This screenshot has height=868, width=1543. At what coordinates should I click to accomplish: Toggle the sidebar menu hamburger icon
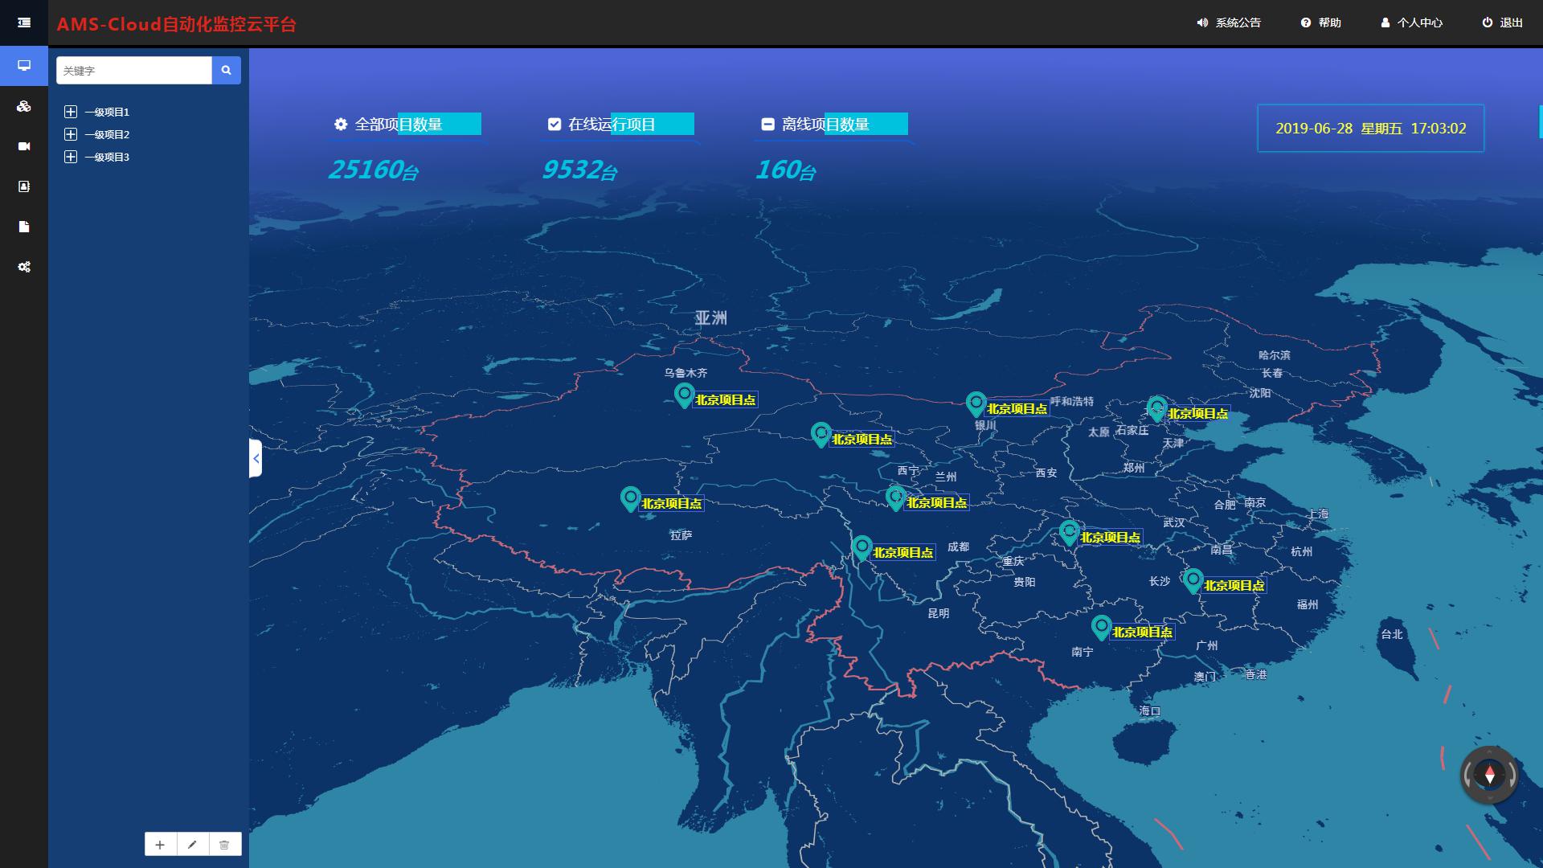(x=24, y=23)
